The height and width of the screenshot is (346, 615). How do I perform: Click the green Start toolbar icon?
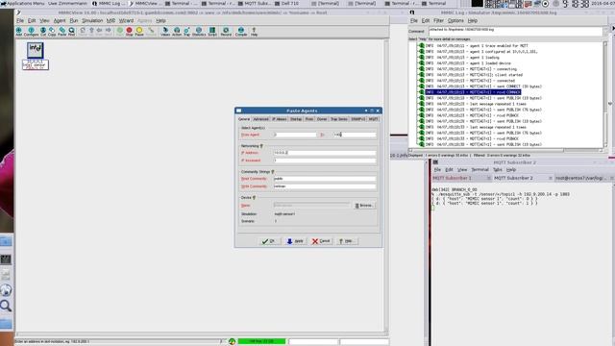(119, 32)
